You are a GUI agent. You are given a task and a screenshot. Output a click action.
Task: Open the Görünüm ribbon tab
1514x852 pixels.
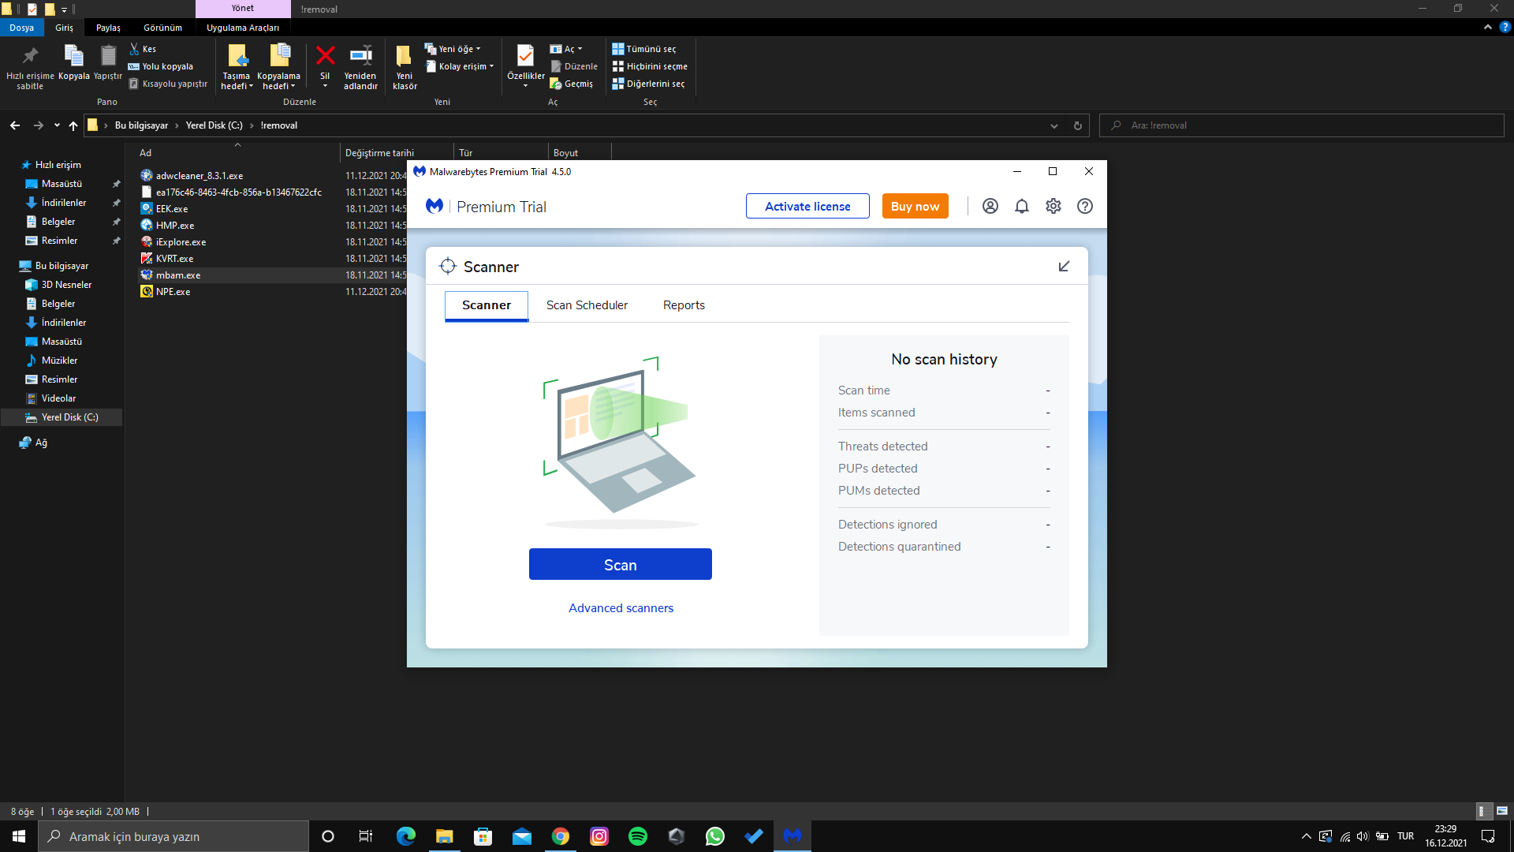click(x=162, y=28)
